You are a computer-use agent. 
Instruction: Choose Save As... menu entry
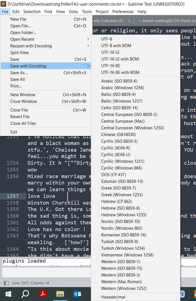click(x=46, y=73)
